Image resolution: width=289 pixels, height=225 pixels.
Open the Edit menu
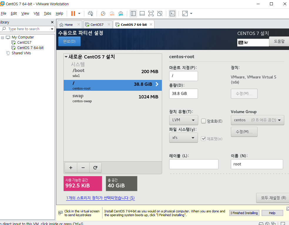tap(14, 14)
